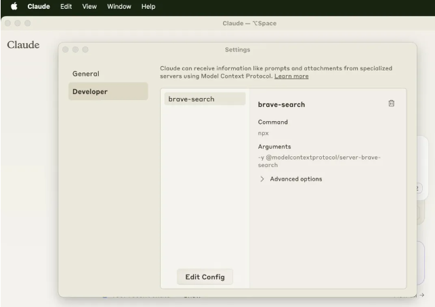Click the Command label
This screenshot has width=435, height=307.
click(x=272, y=122)
